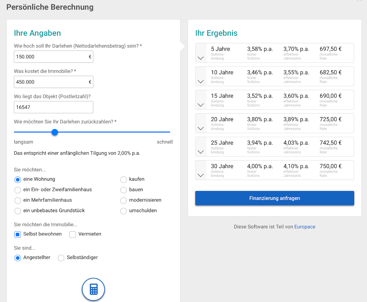Select the 'eine Wohnung' radio option
This screenshot has width=367, height=302.
click(18, 179)
